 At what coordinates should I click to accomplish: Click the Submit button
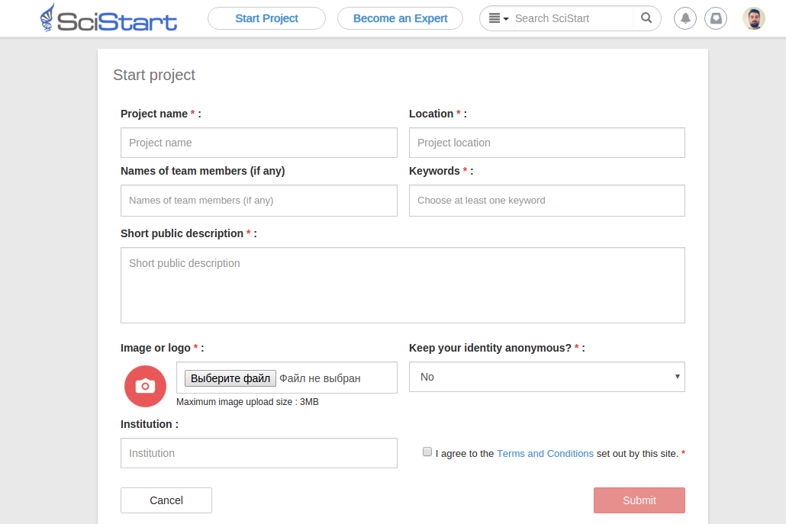click(x=639, y=500)
